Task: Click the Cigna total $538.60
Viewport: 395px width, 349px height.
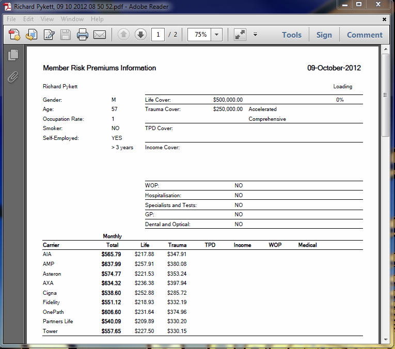Action: point(111,293)
